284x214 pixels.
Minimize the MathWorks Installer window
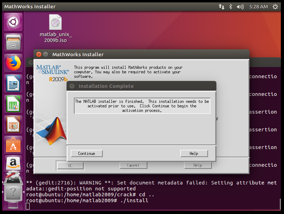[x=45, y=54]
